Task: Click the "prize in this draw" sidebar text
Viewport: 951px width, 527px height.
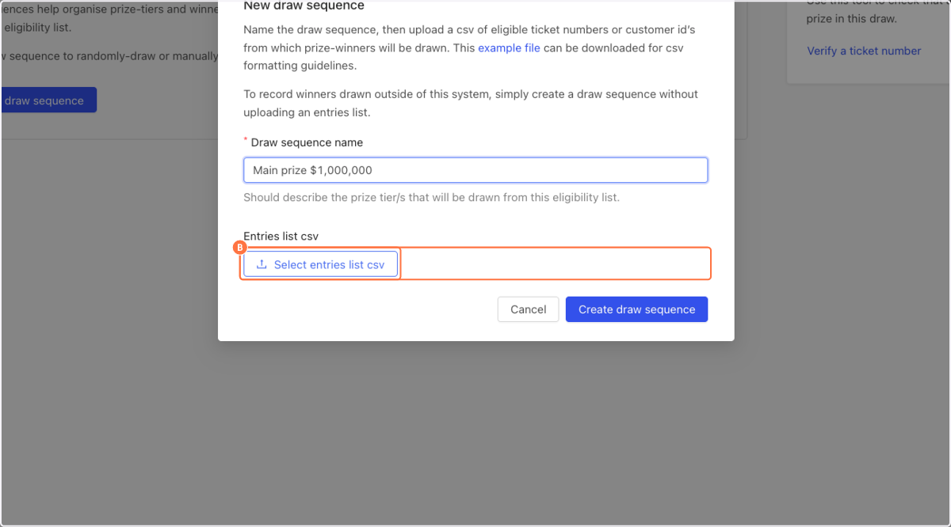Action: click(x=852, y=18)
